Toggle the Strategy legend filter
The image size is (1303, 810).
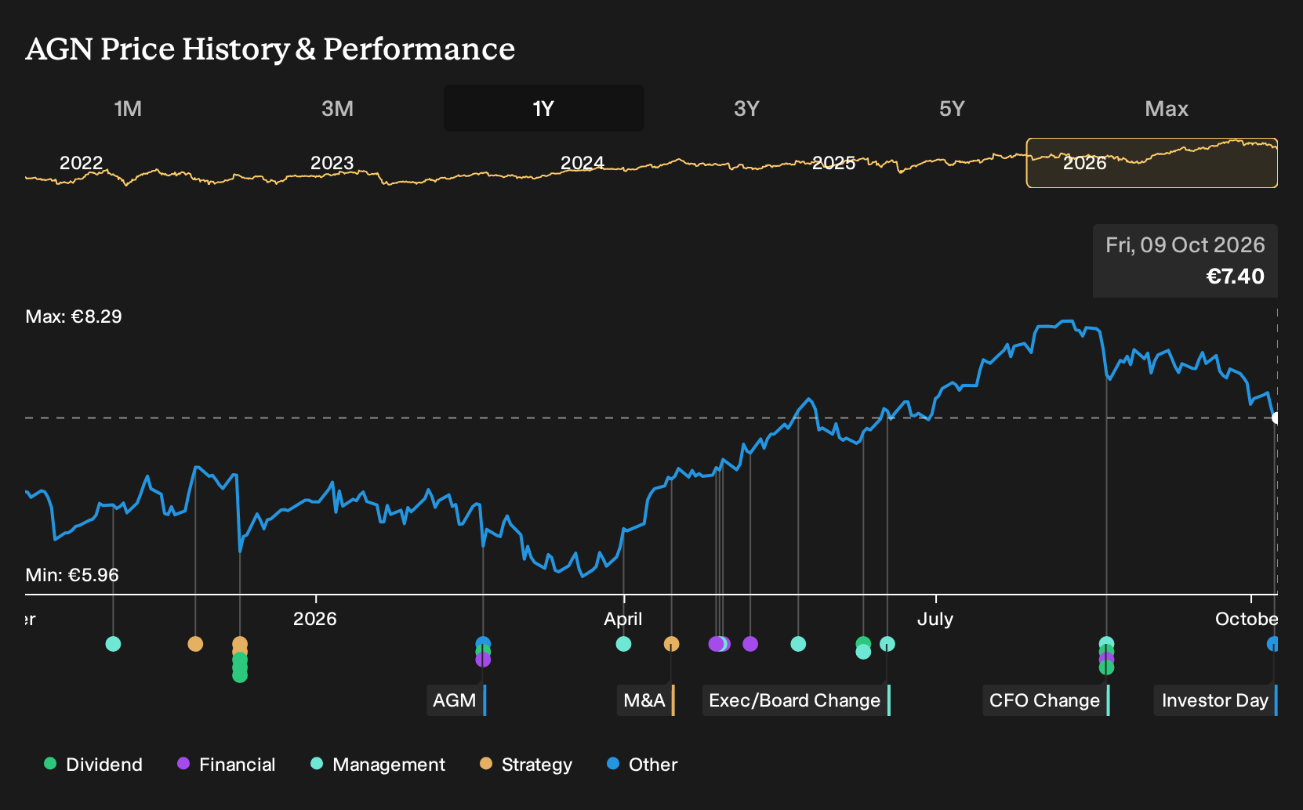[x=526, y=765]
